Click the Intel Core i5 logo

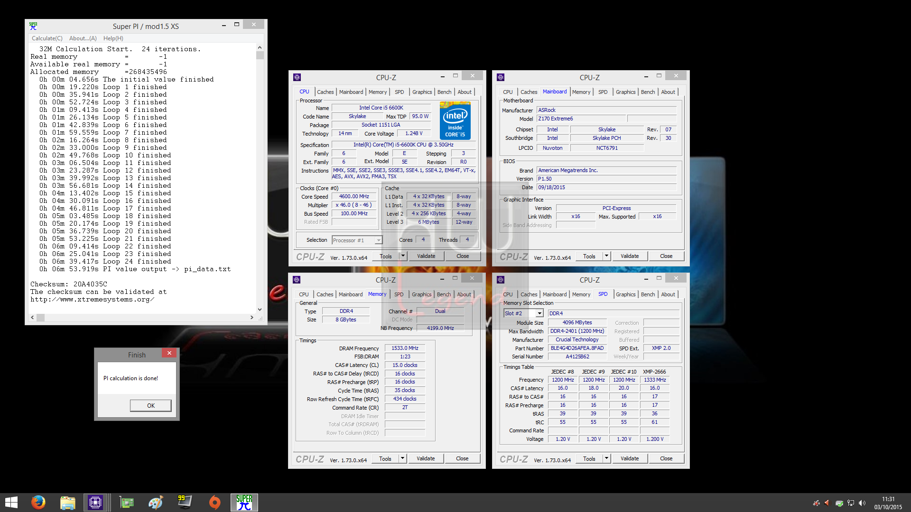(455, 121)
